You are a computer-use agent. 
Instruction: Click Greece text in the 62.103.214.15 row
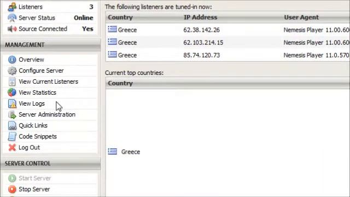click(x=127, y=43)
